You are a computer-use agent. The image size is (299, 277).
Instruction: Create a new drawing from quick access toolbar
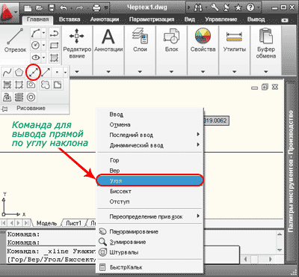(x=28, y=7)
